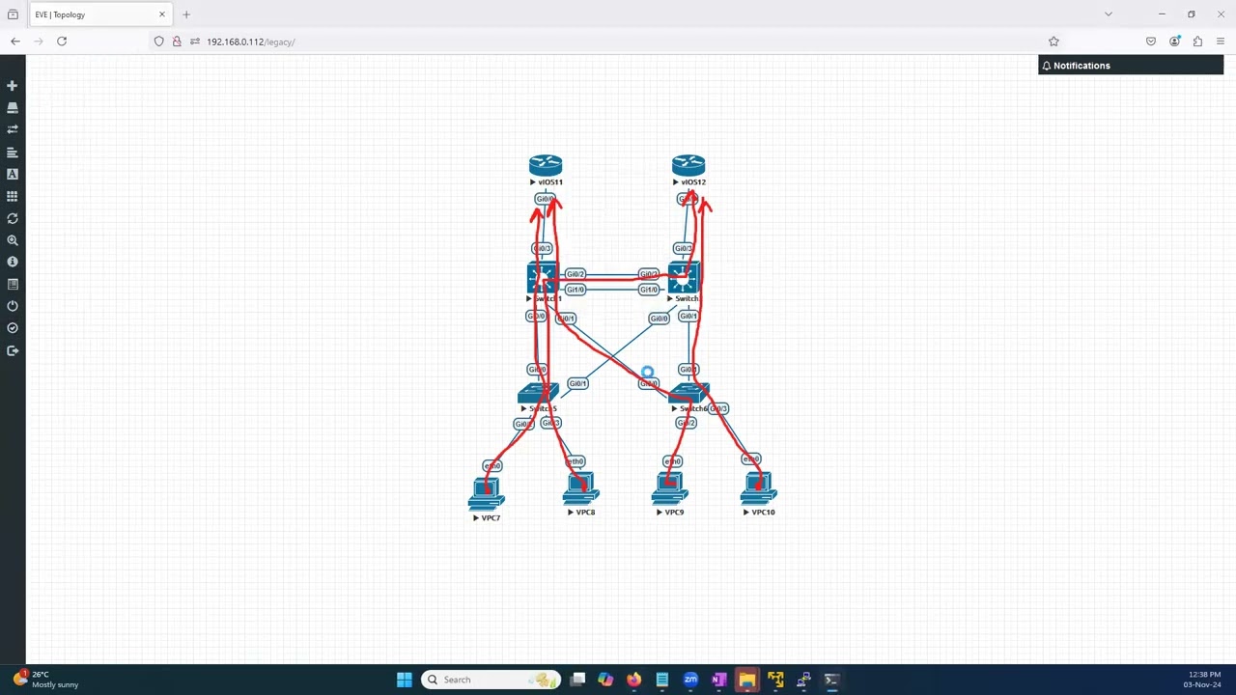Click the check-circle icon in the sidebar
Image resolution: width=1236 pixels, height=695 pixels.
[13, 328]
